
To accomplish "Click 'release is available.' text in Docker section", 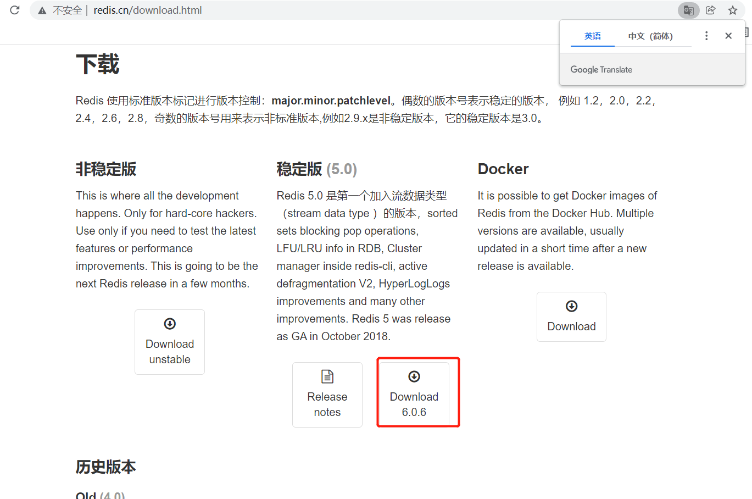I will pyautogui.click(x=526, y=266).
